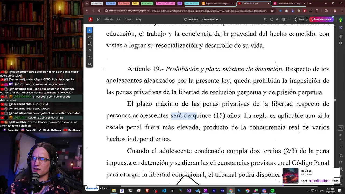Activate the text box tool
The width and height of the screenshot is (345, 194).
pyautogui.click(x=89, y=57)
